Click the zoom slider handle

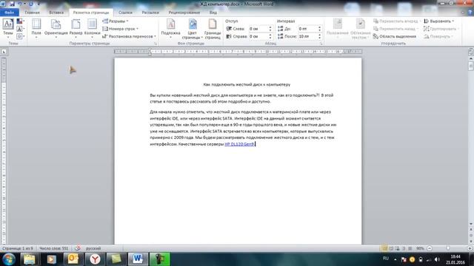click(x=448, y=248)
